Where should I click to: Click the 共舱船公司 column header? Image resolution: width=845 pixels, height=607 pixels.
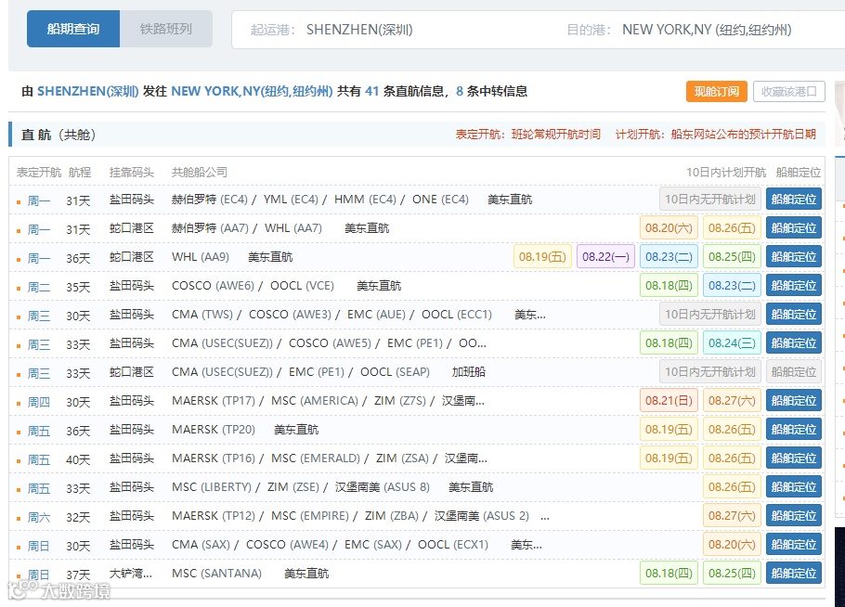pos(200,173)
